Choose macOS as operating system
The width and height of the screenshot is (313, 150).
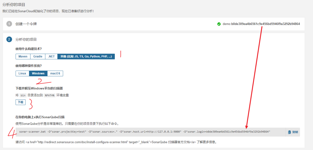pyautogui.click(x=55, y=73)
